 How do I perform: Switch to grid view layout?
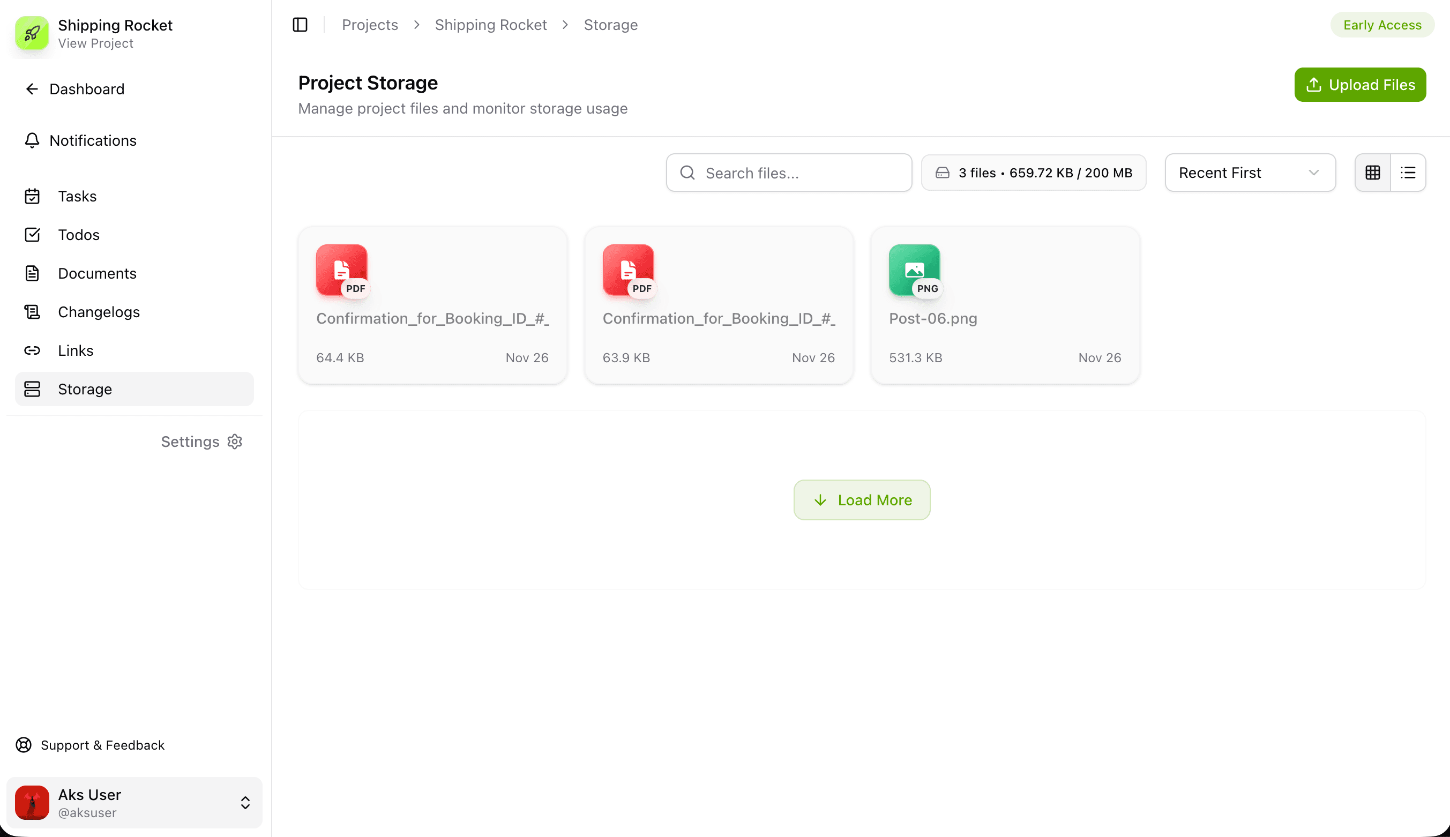[1372, 173]
